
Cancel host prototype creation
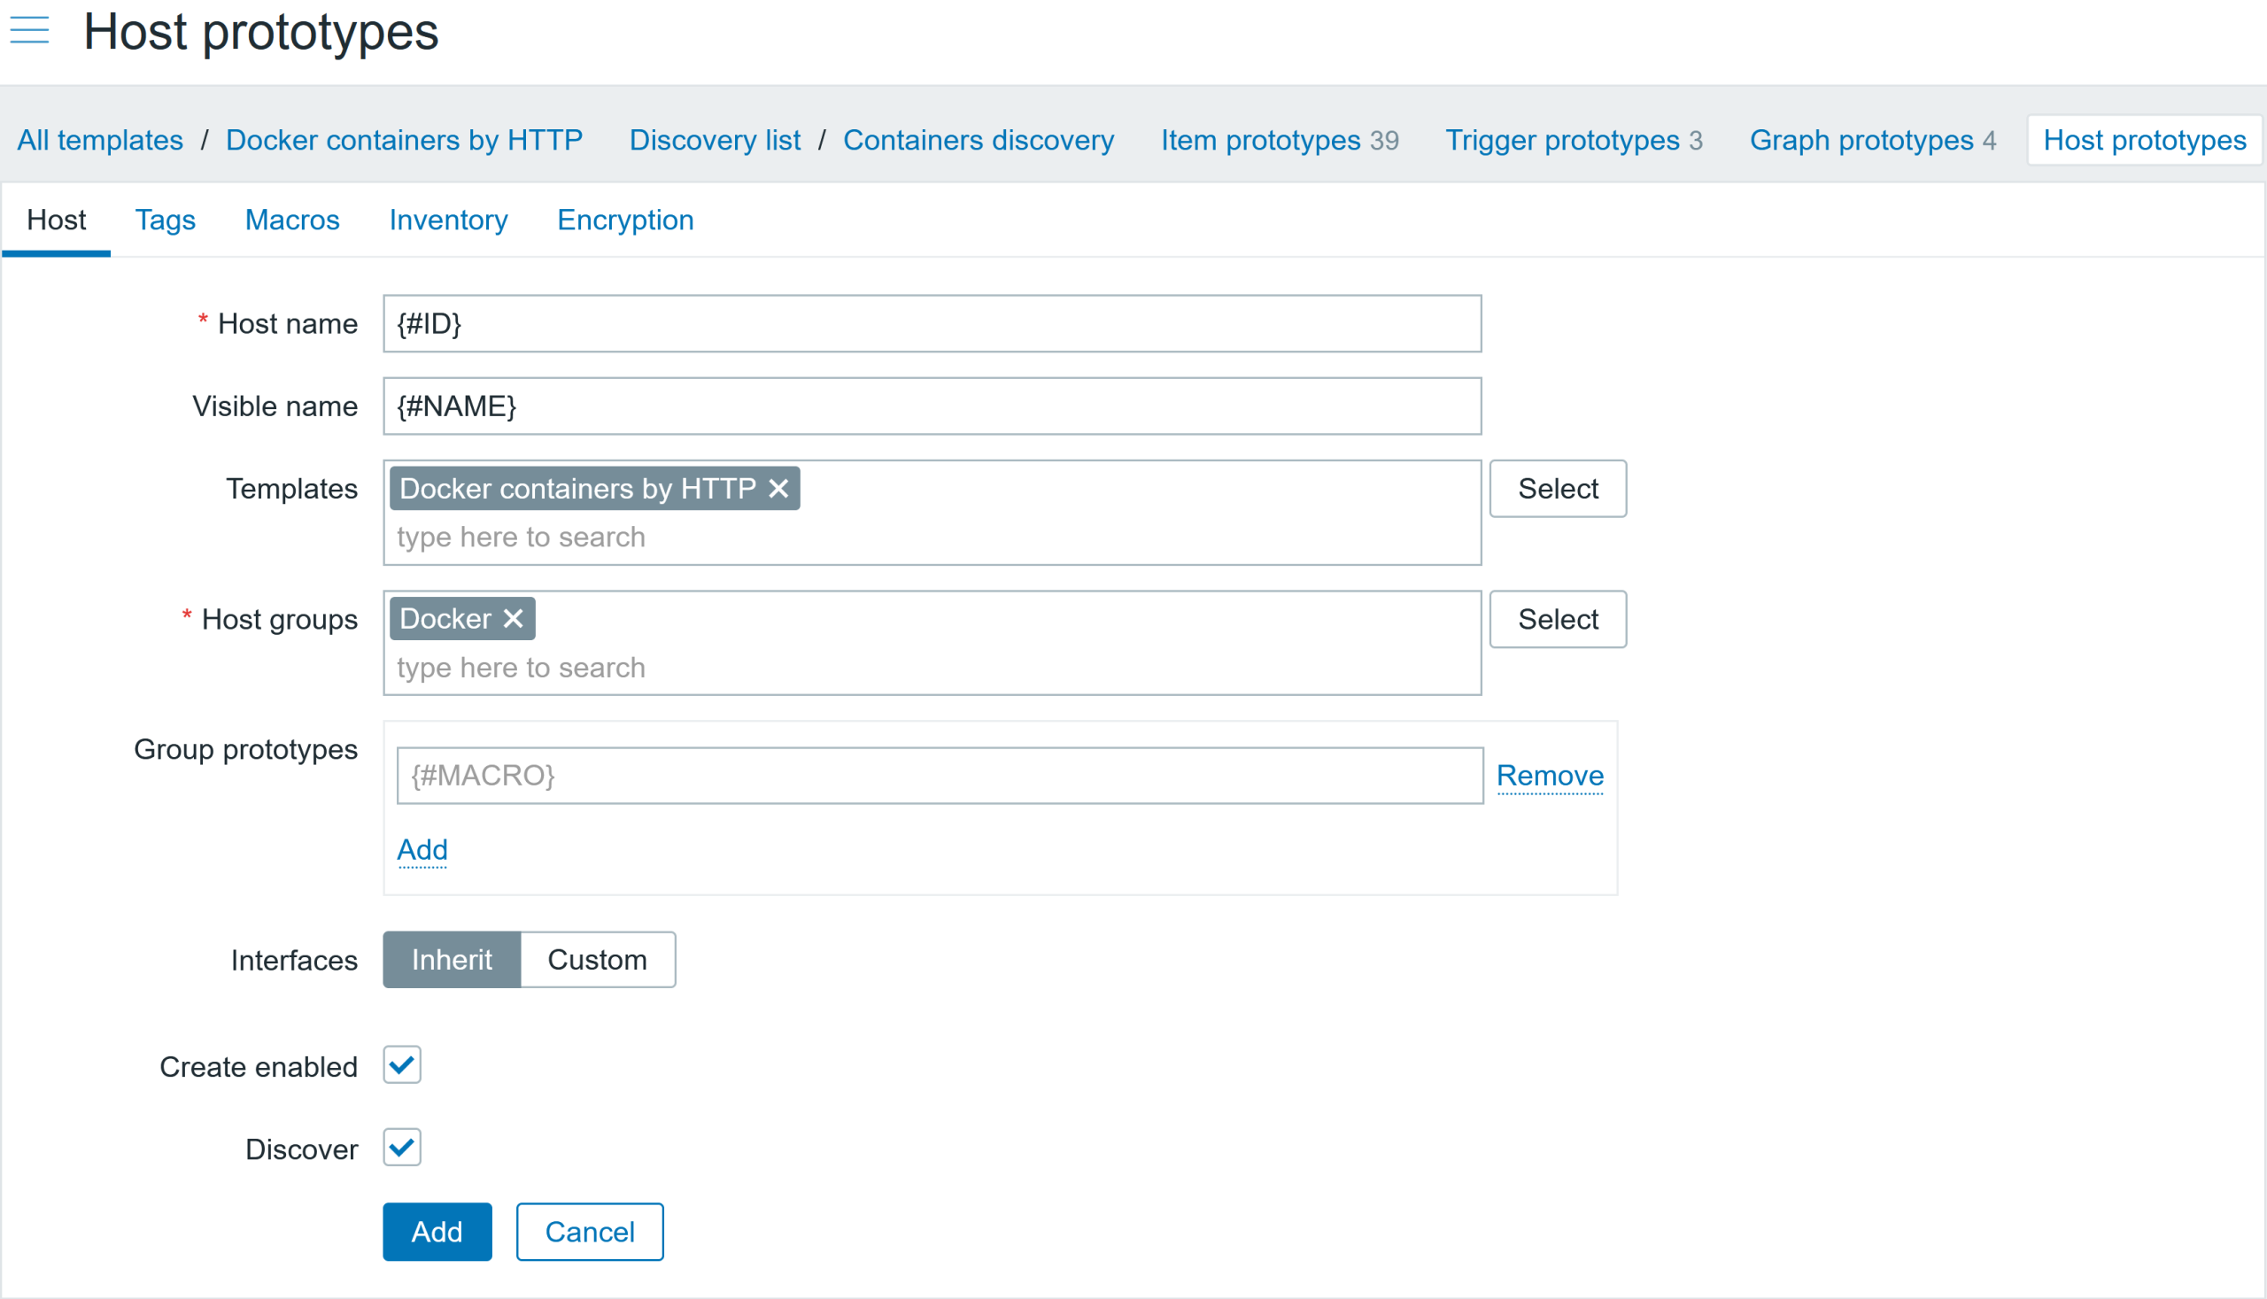click(x=589, y=1231)
